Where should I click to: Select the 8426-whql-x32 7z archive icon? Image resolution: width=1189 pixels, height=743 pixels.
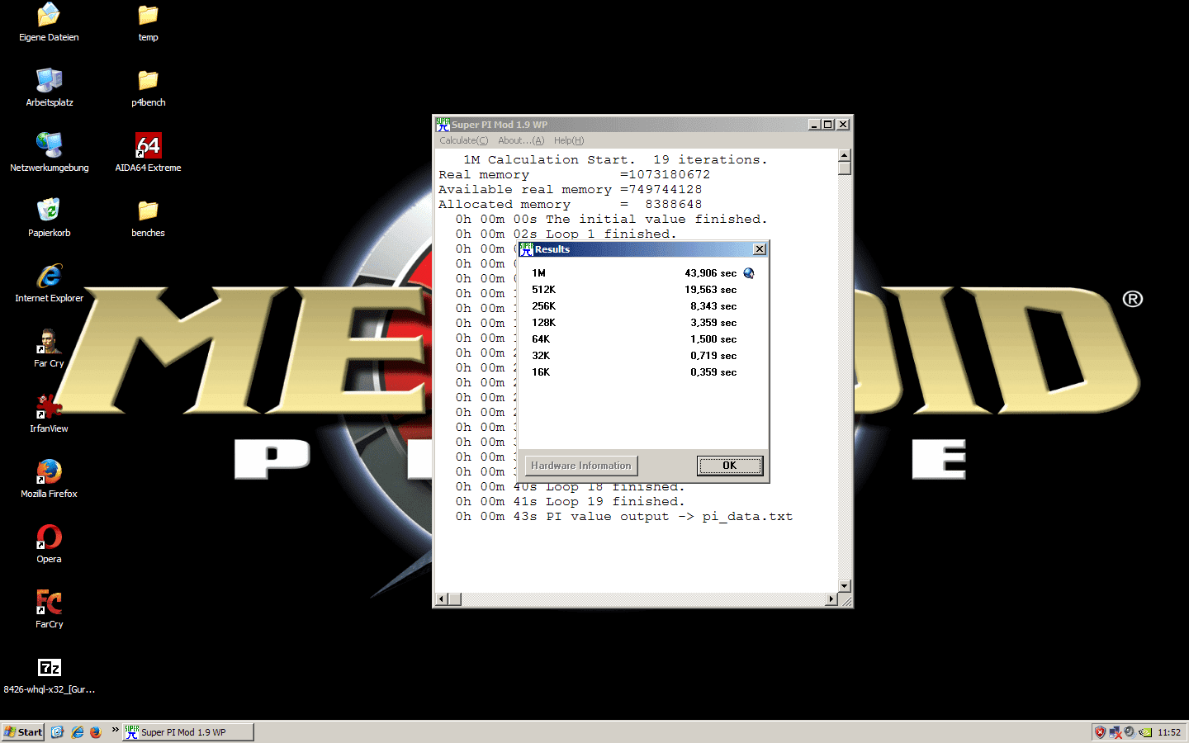49,674
